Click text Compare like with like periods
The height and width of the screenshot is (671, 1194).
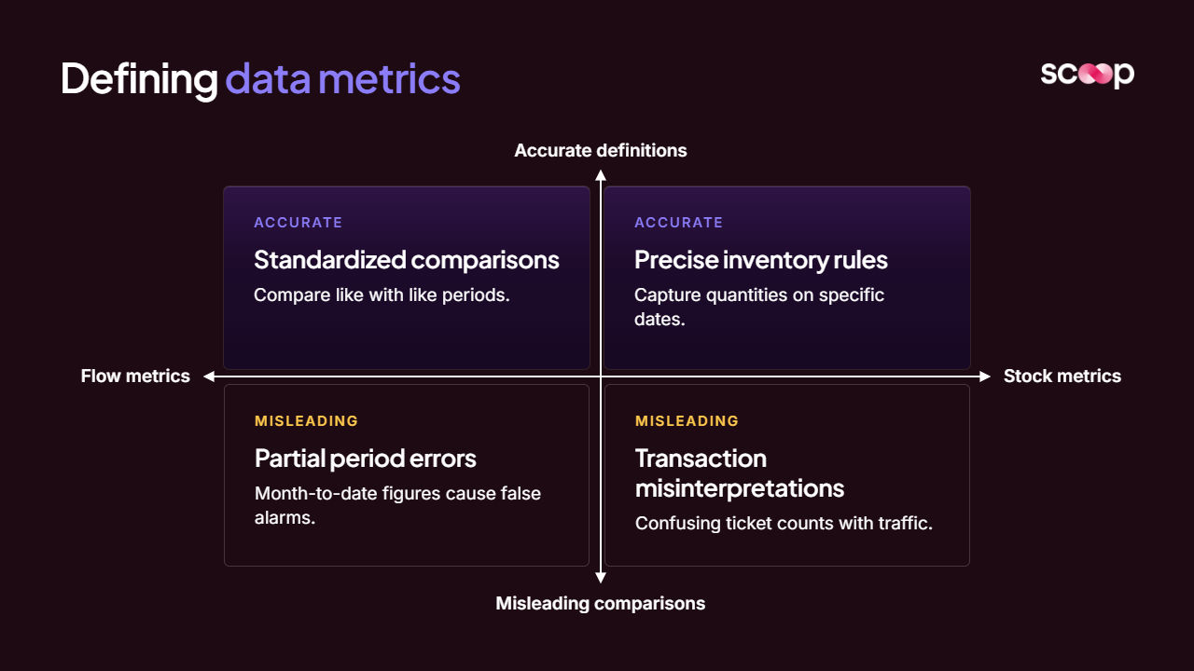click(382, 295)
